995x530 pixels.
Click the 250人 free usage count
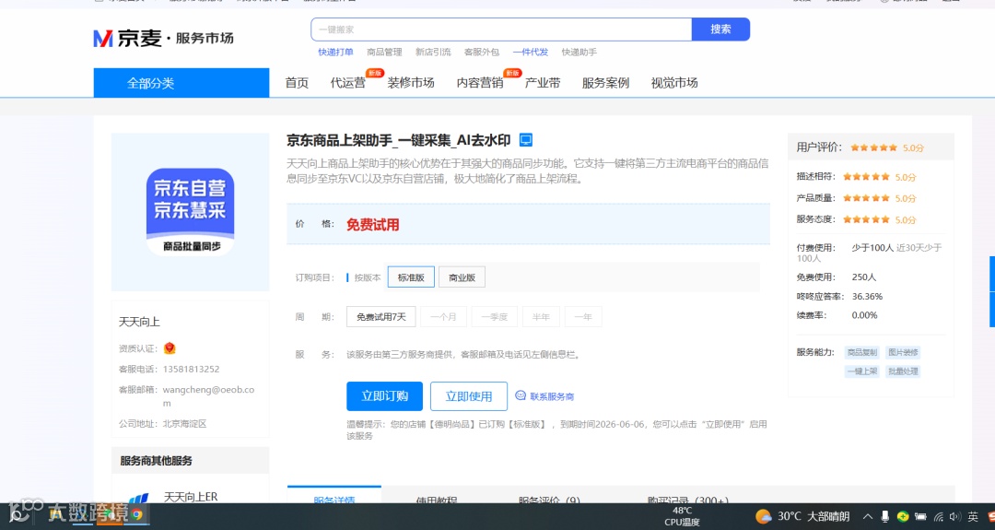(863, 277)
